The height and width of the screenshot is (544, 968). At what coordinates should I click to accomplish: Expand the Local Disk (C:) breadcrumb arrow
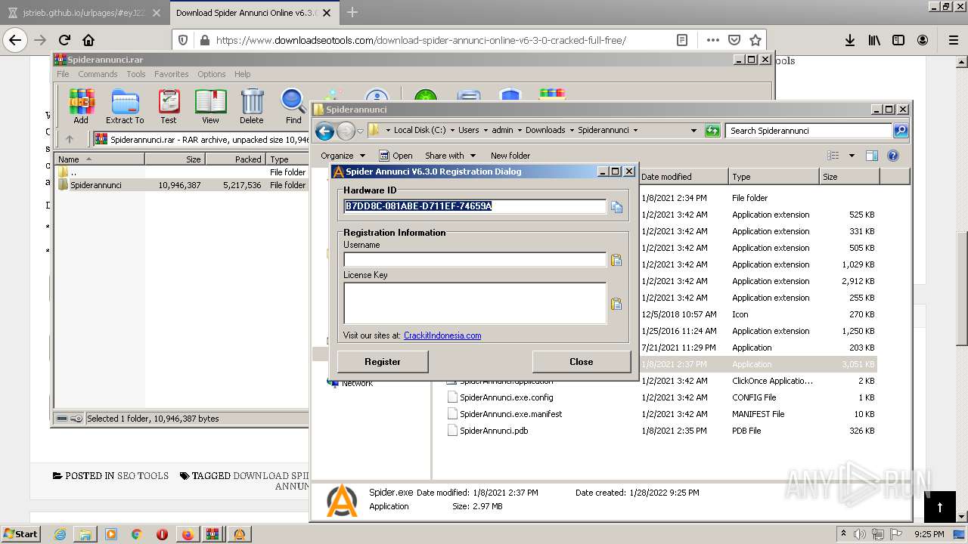[x=451, y=131]
